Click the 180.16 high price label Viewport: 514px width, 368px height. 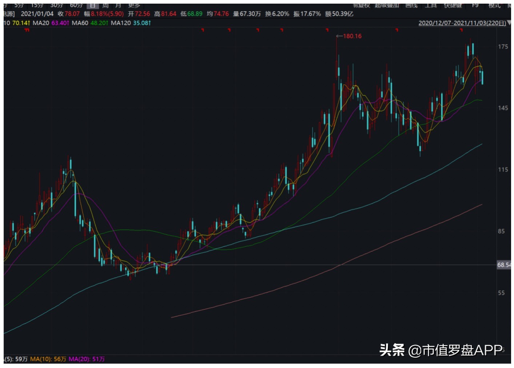point(352,36)
